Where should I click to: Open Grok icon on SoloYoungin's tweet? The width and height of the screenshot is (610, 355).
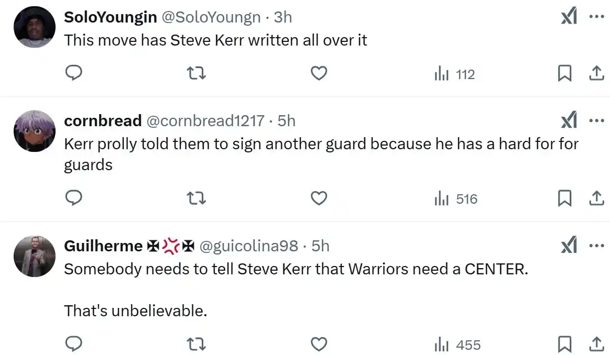pyautogui.click(x=569, y=17)
